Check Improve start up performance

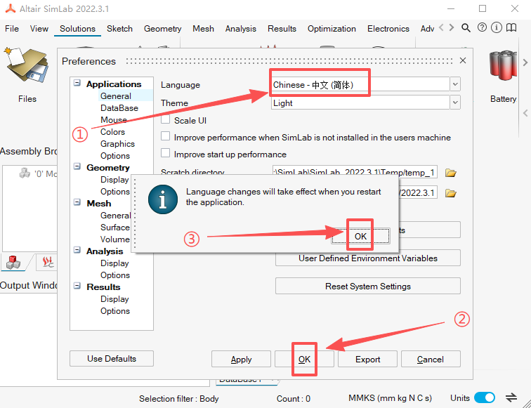point(165,153)
